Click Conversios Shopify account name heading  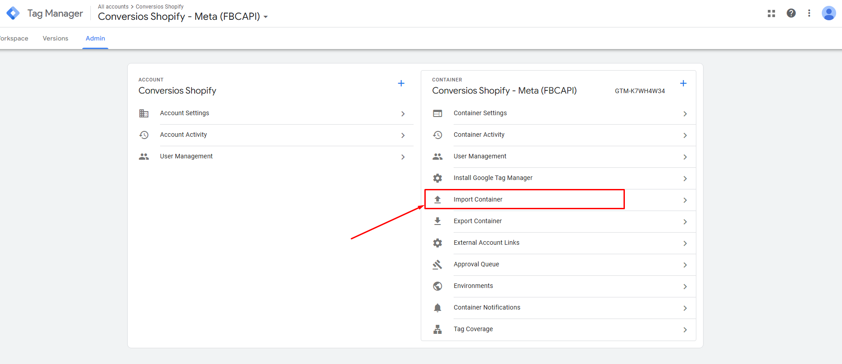coord(177,90)
